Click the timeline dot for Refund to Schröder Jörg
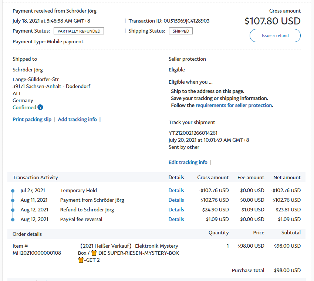The height and width of the screenshot is (281, 314). pos(13,210)
